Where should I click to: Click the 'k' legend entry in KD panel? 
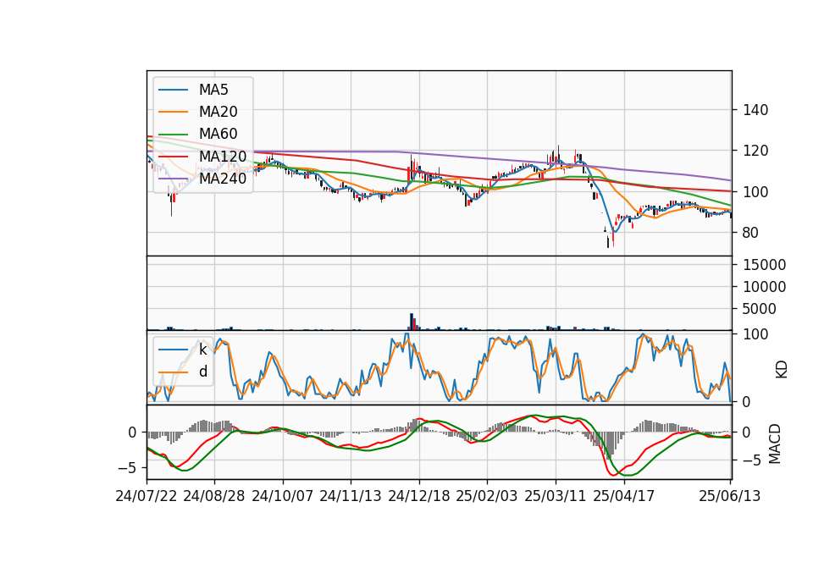(202, 350)
